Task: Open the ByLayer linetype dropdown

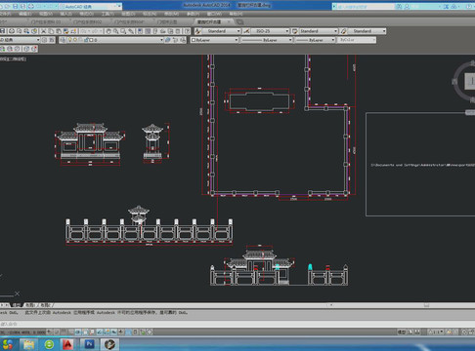Action: coord(267,40)
